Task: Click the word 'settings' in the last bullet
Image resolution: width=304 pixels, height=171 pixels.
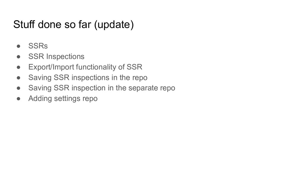Action: click(x=67, y=99)
